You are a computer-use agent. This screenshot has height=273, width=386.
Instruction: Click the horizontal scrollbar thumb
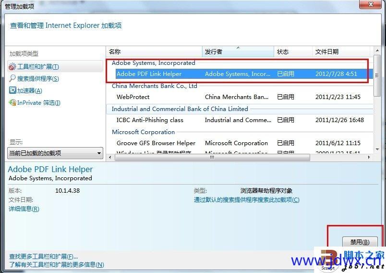212,157
